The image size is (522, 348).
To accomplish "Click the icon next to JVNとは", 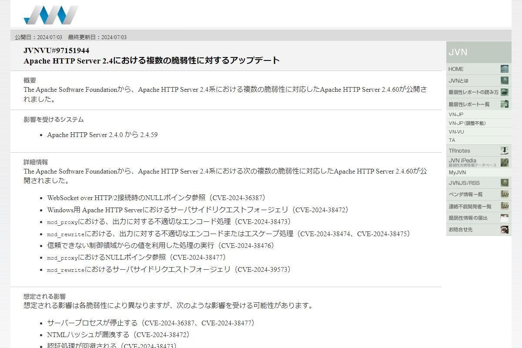I will [x=505, y=80].
